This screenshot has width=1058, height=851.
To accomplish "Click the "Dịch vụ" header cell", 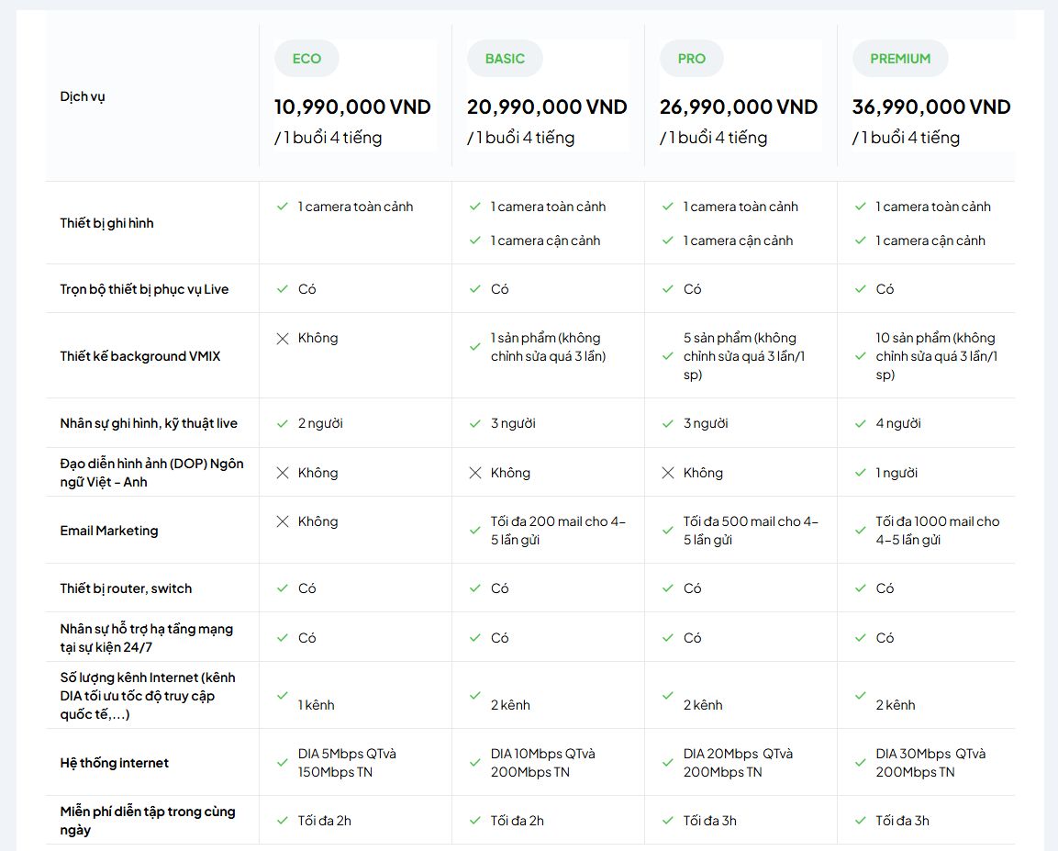I will click(x=83, y=96).
